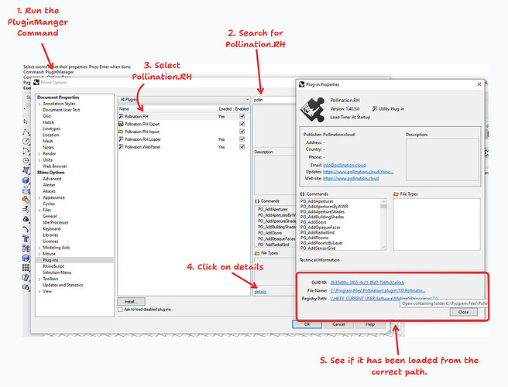This screenshot has height=387, width=508.
Task: Click the rectangular grid array tool icon
Action: 26,268
